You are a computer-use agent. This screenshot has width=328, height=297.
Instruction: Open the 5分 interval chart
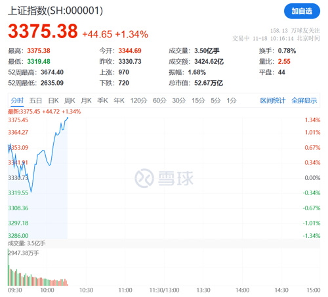[x=216, y=101]
